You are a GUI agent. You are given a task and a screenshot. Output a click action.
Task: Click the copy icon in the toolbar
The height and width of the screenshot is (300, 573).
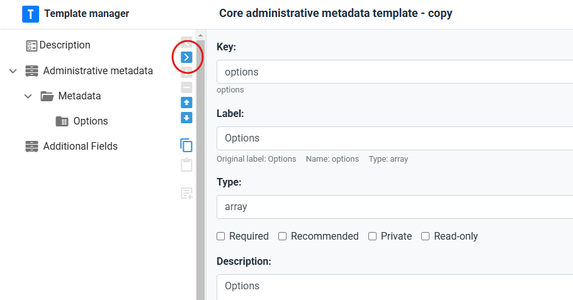click(186, 145)
